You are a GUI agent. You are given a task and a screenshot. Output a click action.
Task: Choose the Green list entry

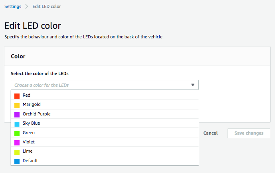[x=29, y=133]
